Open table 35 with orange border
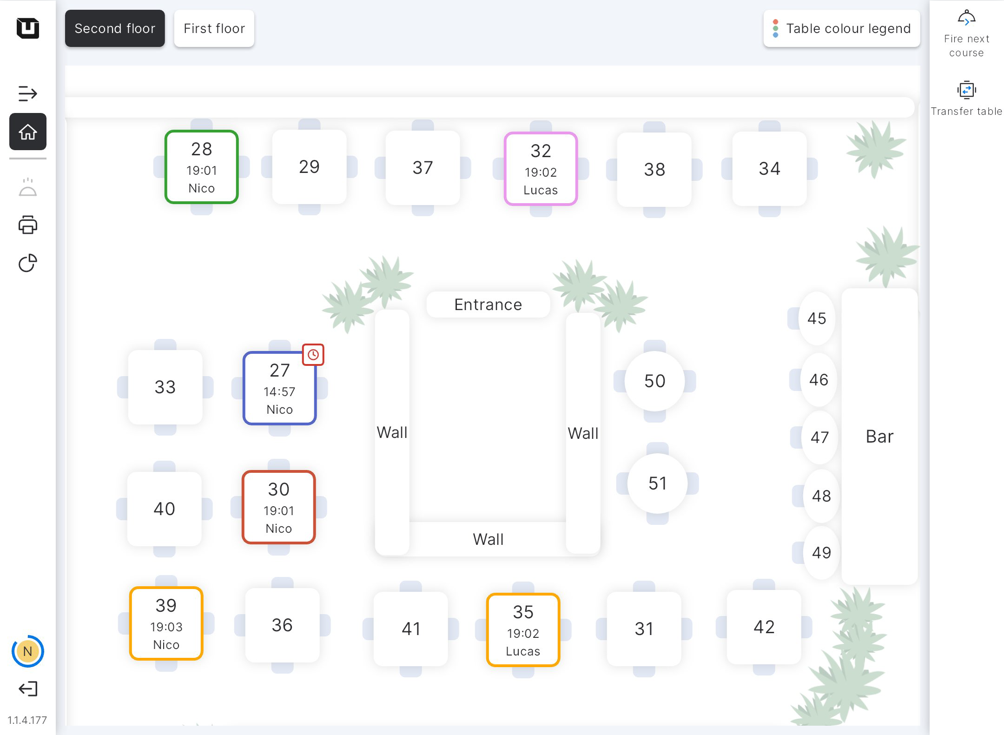The width and height of the screenshot is (1004, 735). (523, 630)
